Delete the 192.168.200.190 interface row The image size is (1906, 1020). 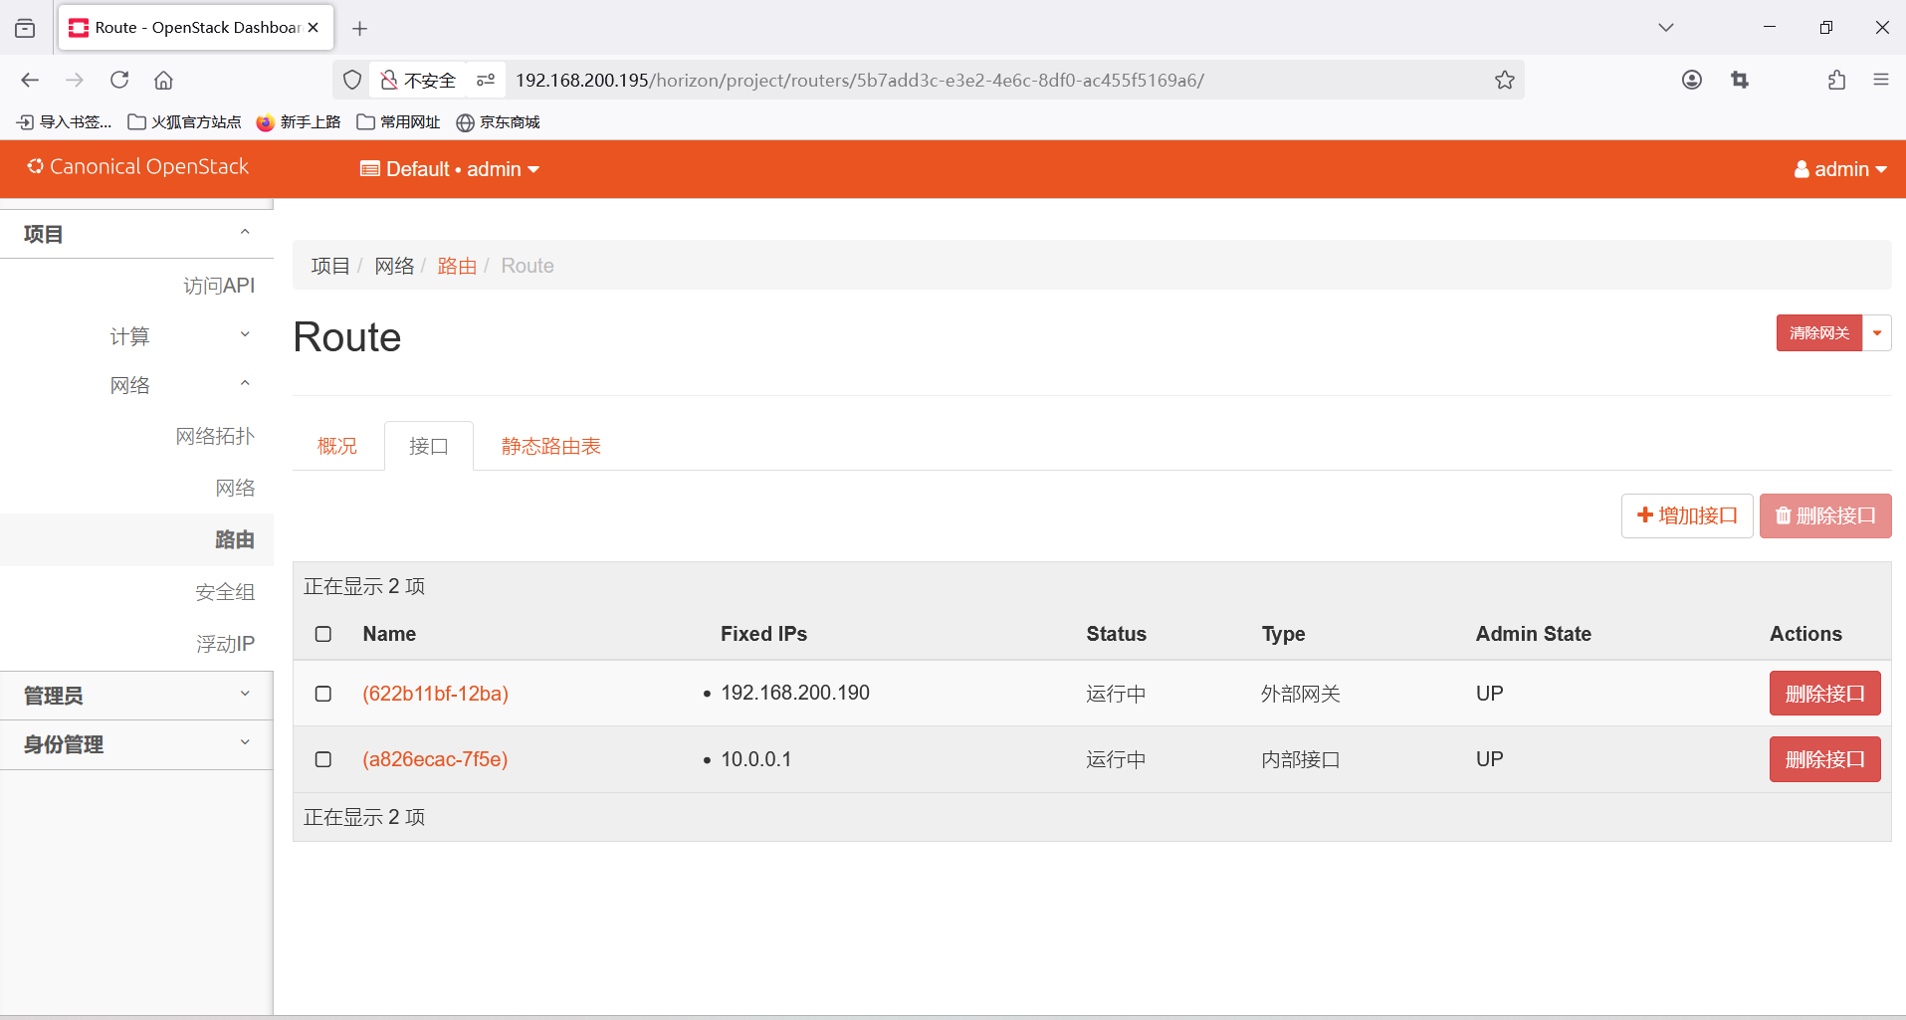pyautogui.click(x=1824, y=694)
